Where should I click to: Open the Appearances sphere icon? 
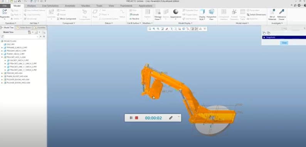176,12
